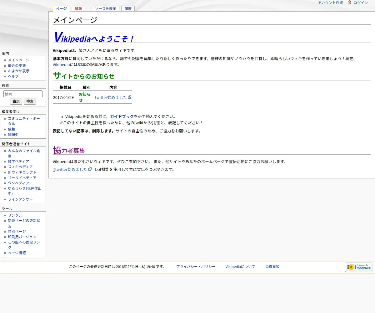
Task: Click the 83 article count link
Action: point(80,65)
